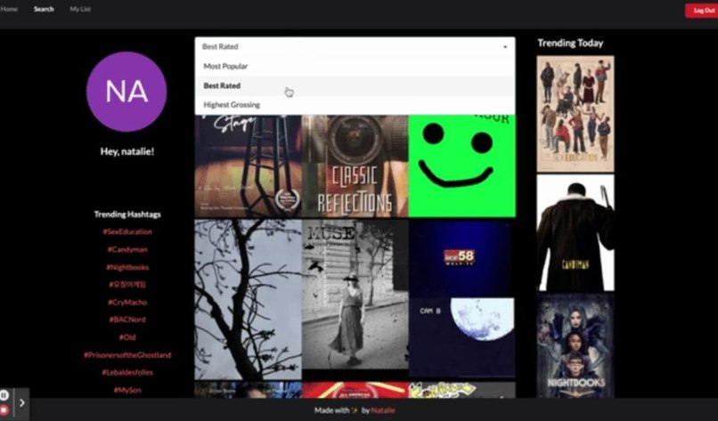Open the Korean-text hashtag link

tap(127, 285)
